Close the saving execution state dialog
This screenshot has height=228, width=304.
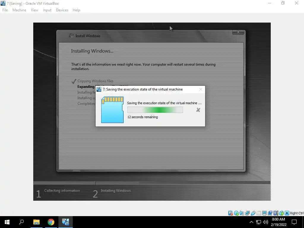coord(201,89)
